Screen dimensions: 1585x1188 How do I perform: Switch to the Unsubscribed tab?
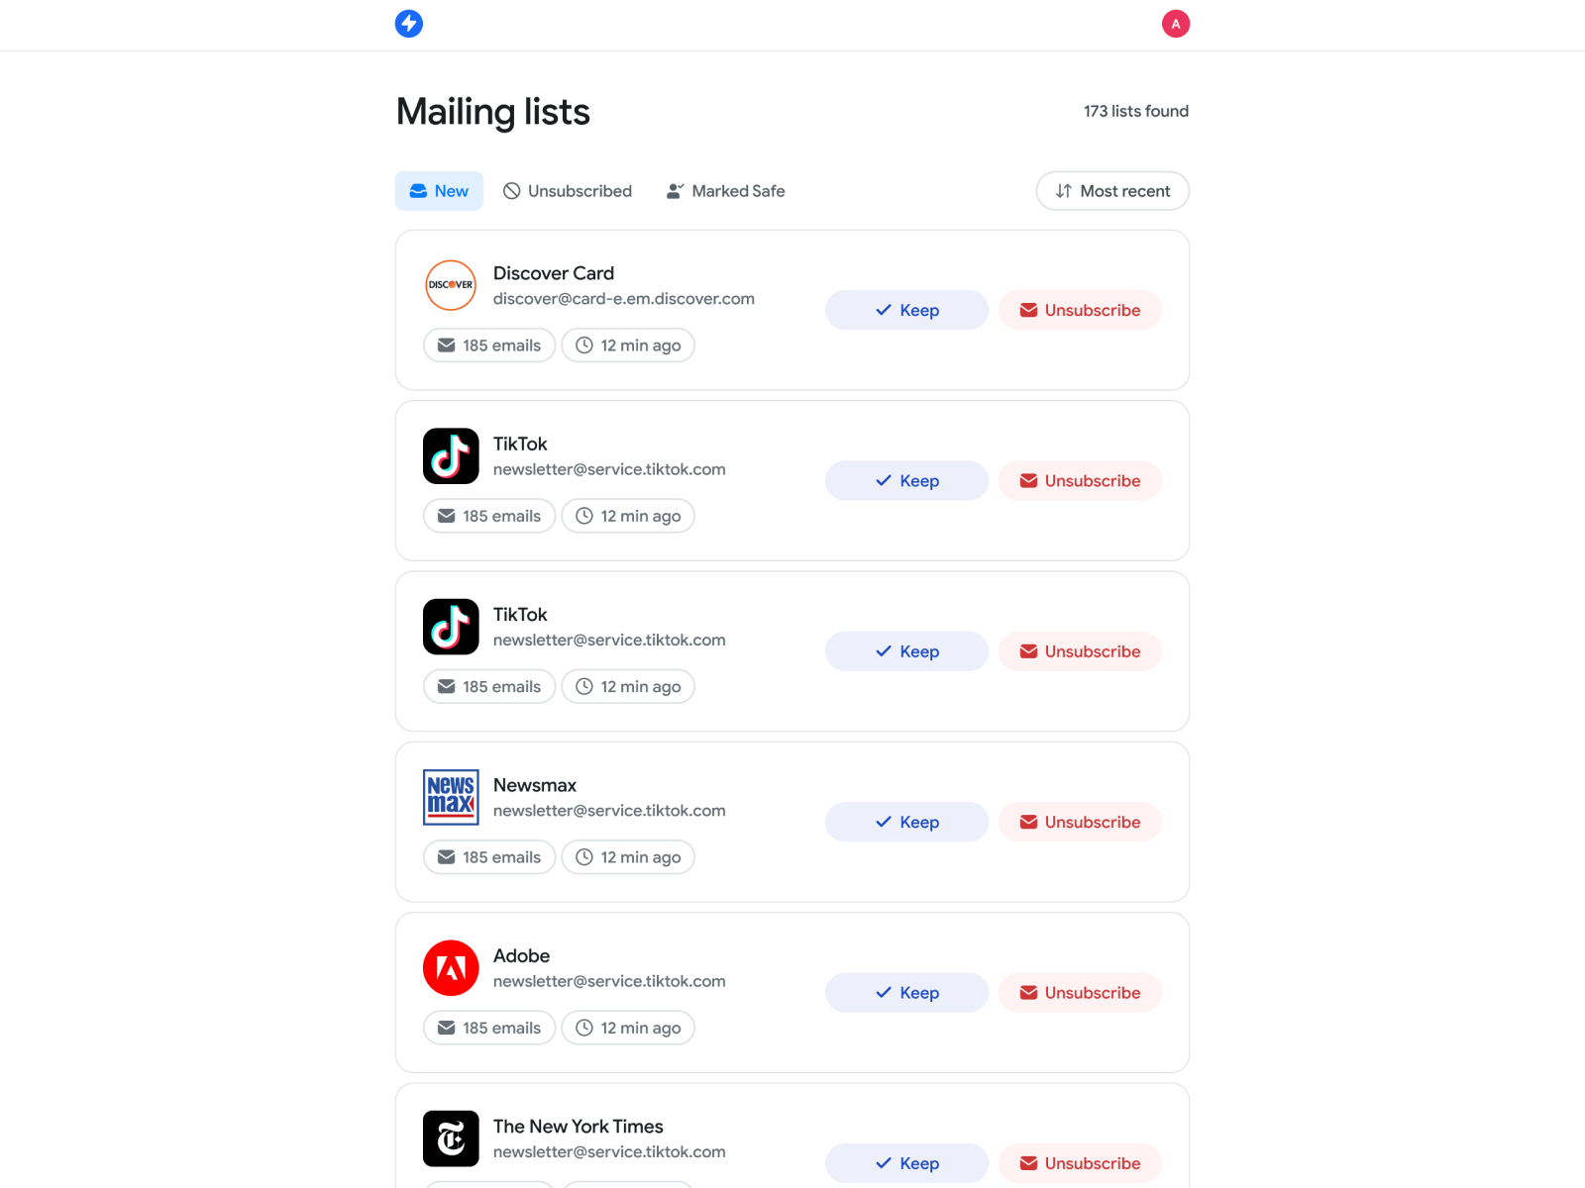[x=568, y=191]
